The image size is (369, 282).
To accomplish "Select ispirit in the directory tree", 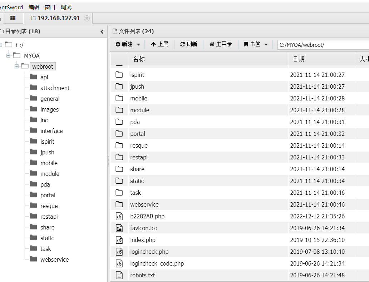I will pos(47,142).
